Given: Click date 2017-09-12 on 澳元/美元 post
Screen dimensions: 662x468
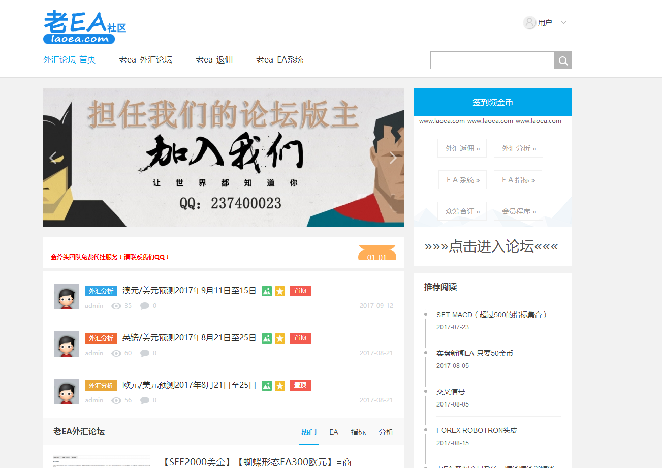Looking at the screenshot, I should [x=376, y=306].
